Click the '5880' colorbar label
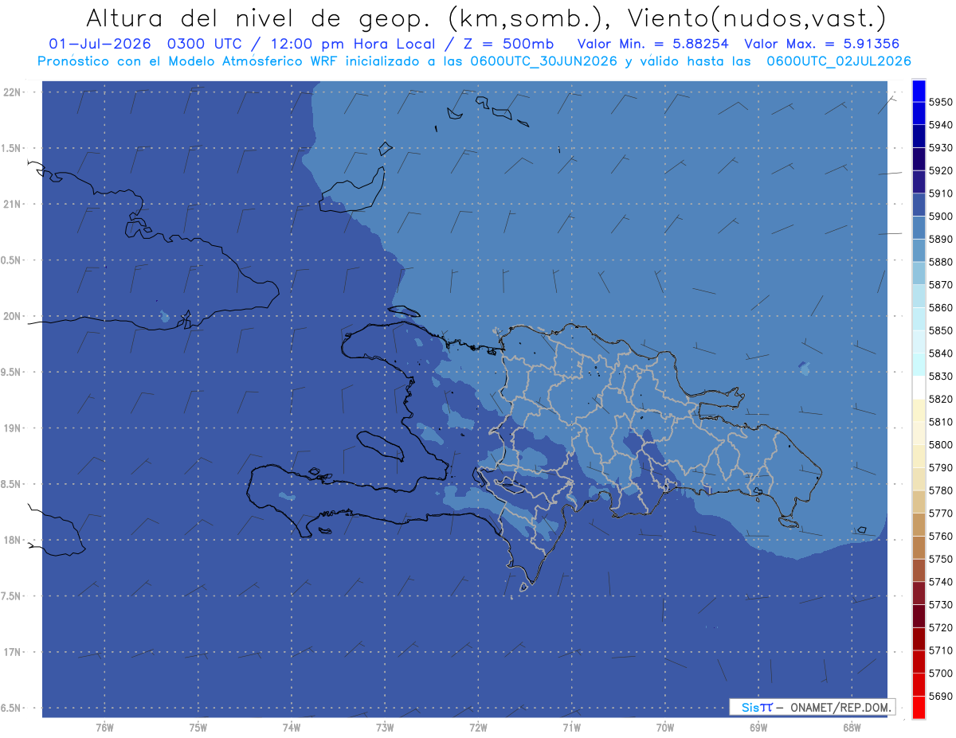This screenshot has width=956, height=738. click(x=941, y=262)
